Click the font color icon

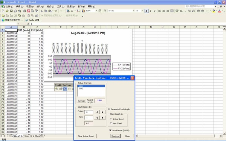click(220, 11)
